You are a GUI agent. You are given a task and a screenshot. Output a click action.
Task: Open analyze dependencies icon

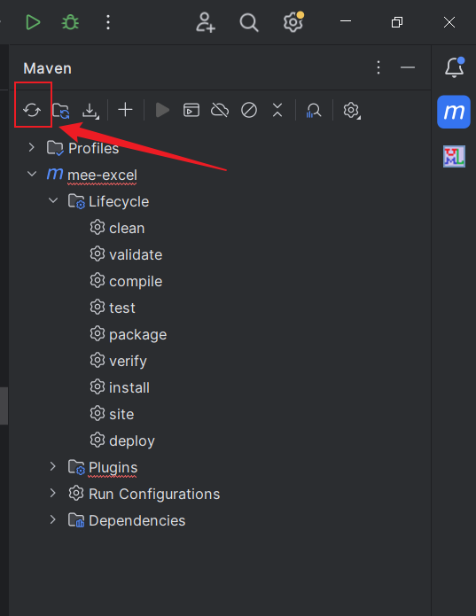[314, 111]
